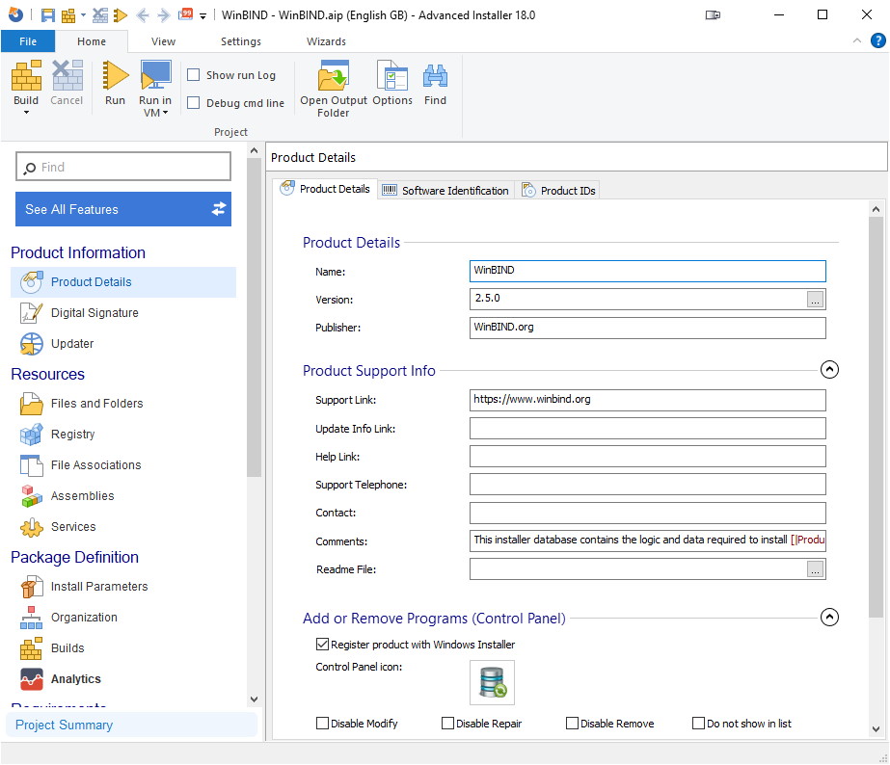Open the Assemblies page in sidebar
The image size is (890, 765).
click(x=123, y=496)
